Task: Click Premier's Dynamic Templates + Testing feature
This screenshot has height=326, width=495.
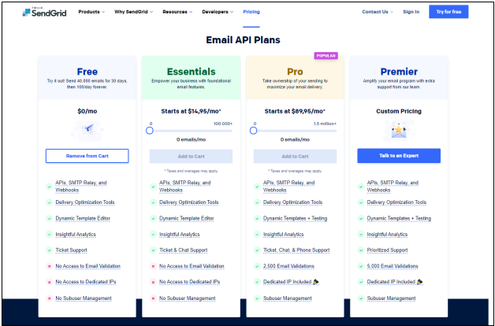Action: (x=399, y=218)
